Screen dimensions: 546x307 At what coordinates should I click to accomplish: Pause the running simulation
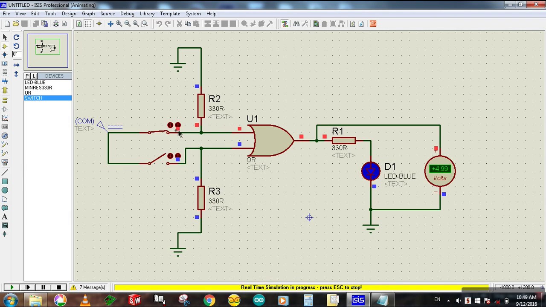43,287
